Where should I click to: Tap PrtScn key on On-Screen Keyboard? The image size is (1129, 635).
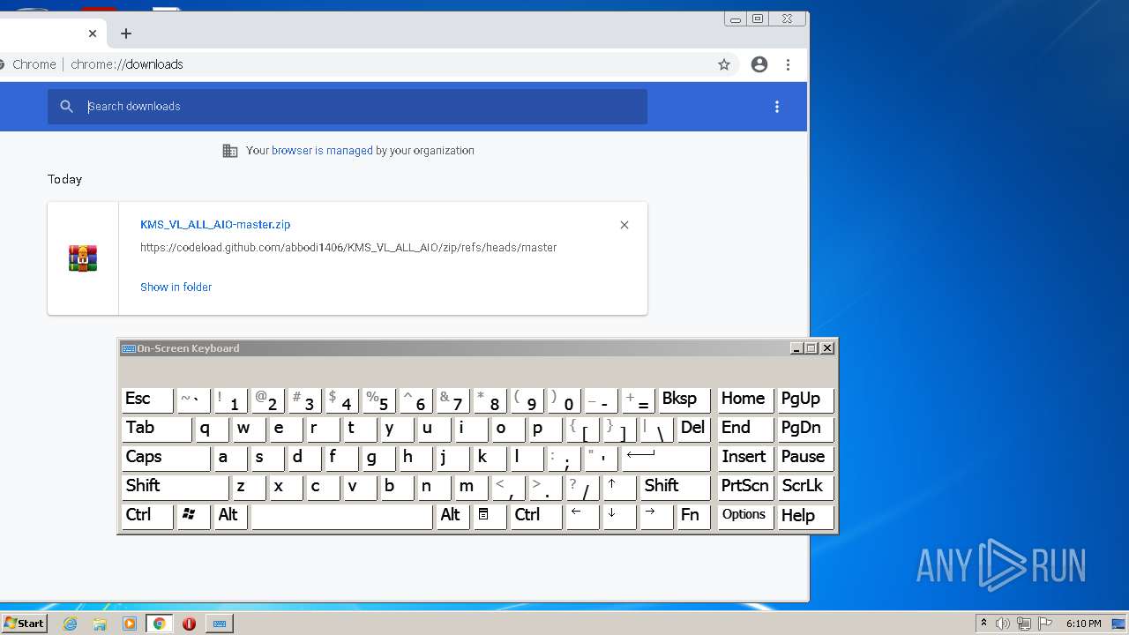point(745,488)
